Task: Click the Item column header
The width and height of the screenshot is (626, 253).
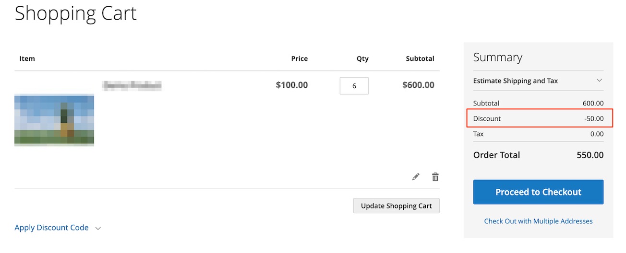Action: tap(27, 58)
